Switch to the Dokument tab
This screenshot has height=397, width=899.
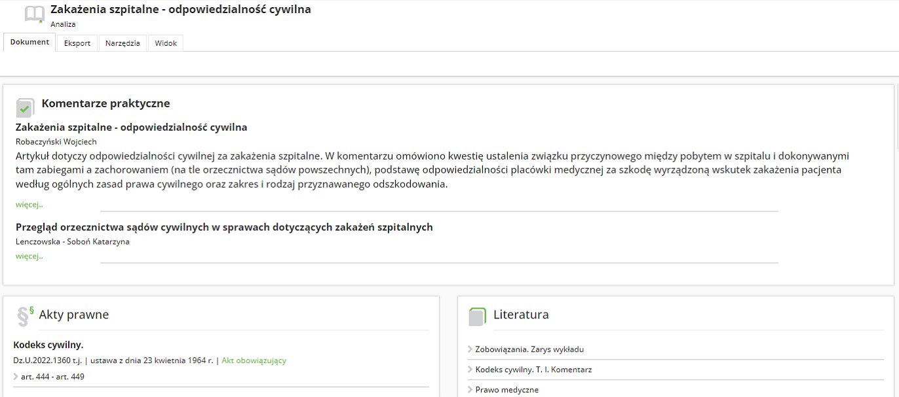pyautogui.click(x=29, y=43)
